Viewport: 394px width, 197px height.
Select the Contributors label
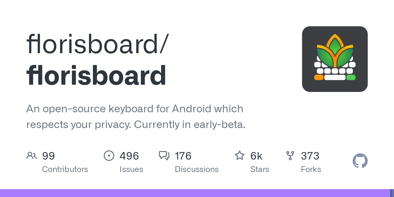click(65, 169)
